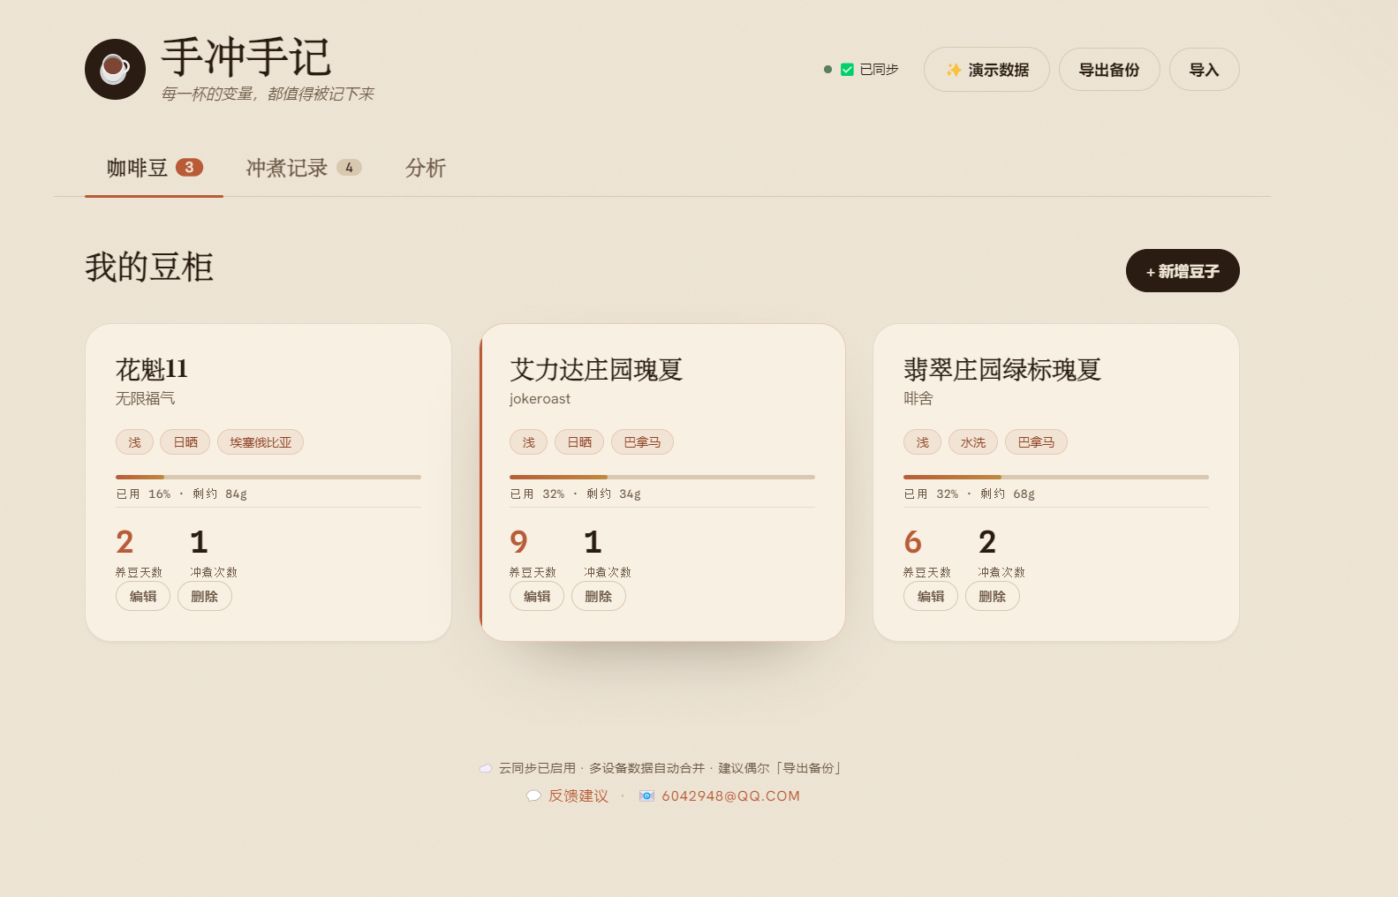
Task: Click the sparkle icon in 演示数据
Action: pyautogui.click(x=954, y=70)
